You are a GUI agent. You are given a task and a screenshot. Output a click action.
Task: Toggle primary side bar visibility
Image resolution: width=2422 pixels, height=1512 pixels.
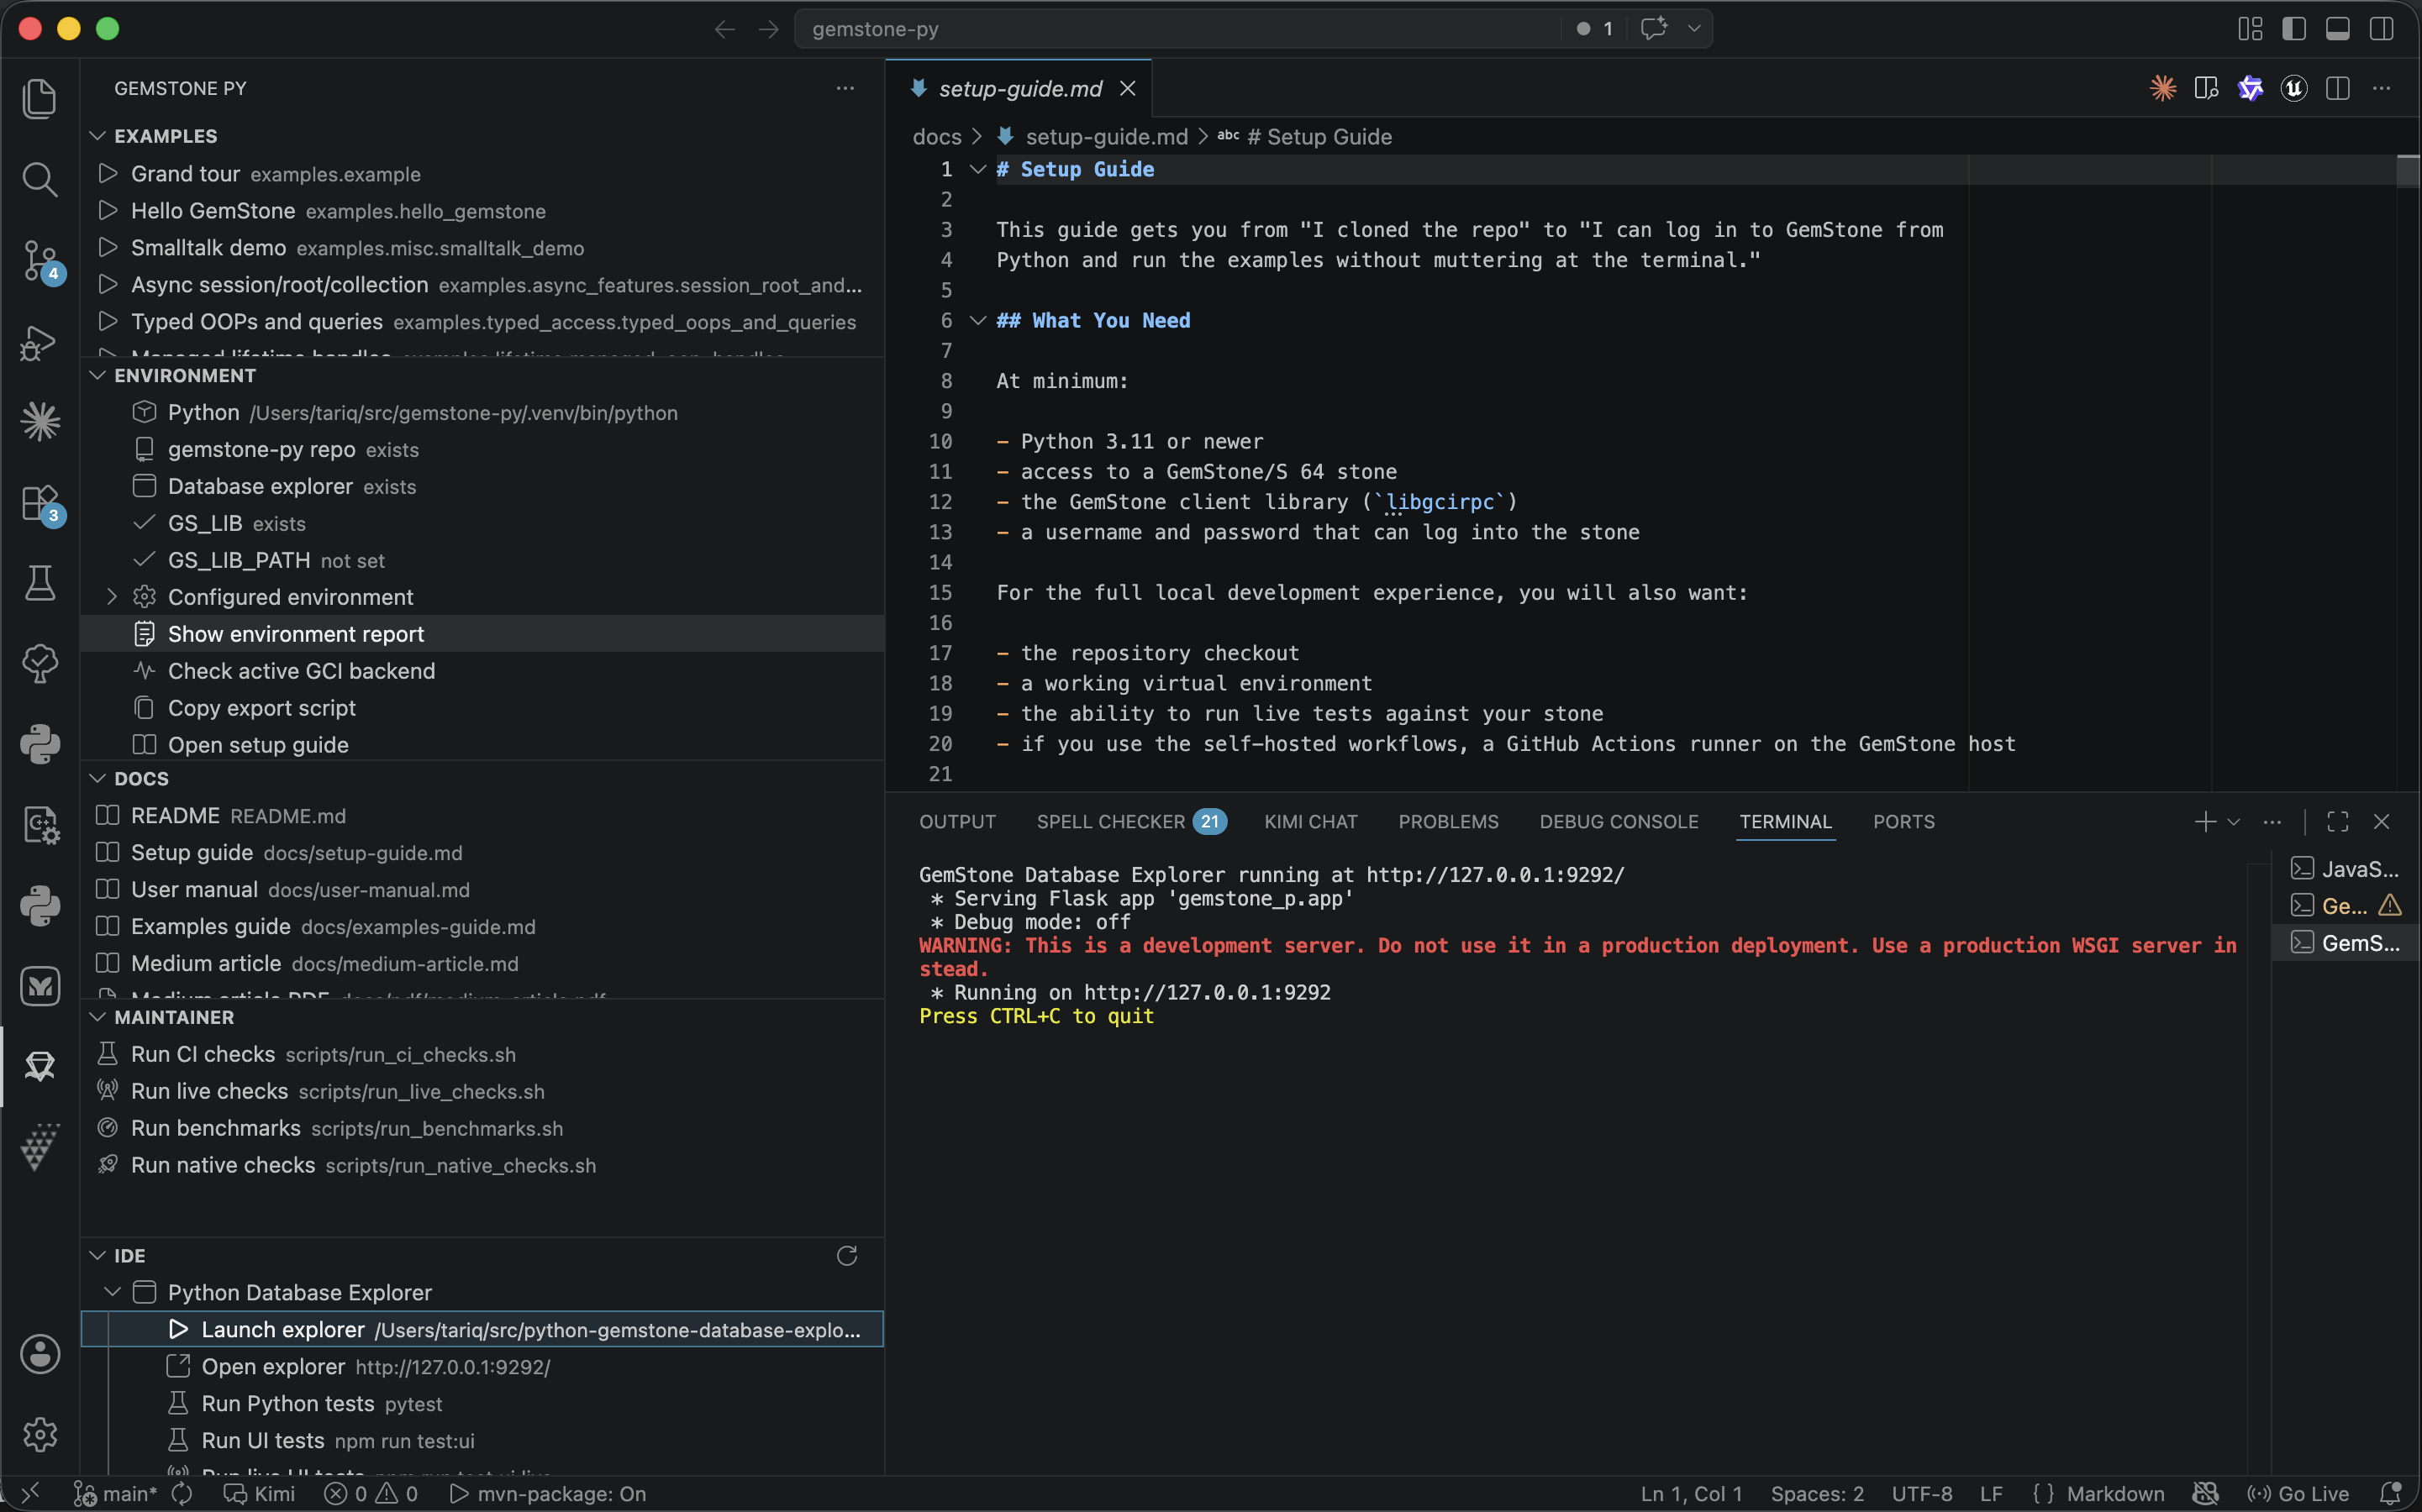coord(2294,29)
